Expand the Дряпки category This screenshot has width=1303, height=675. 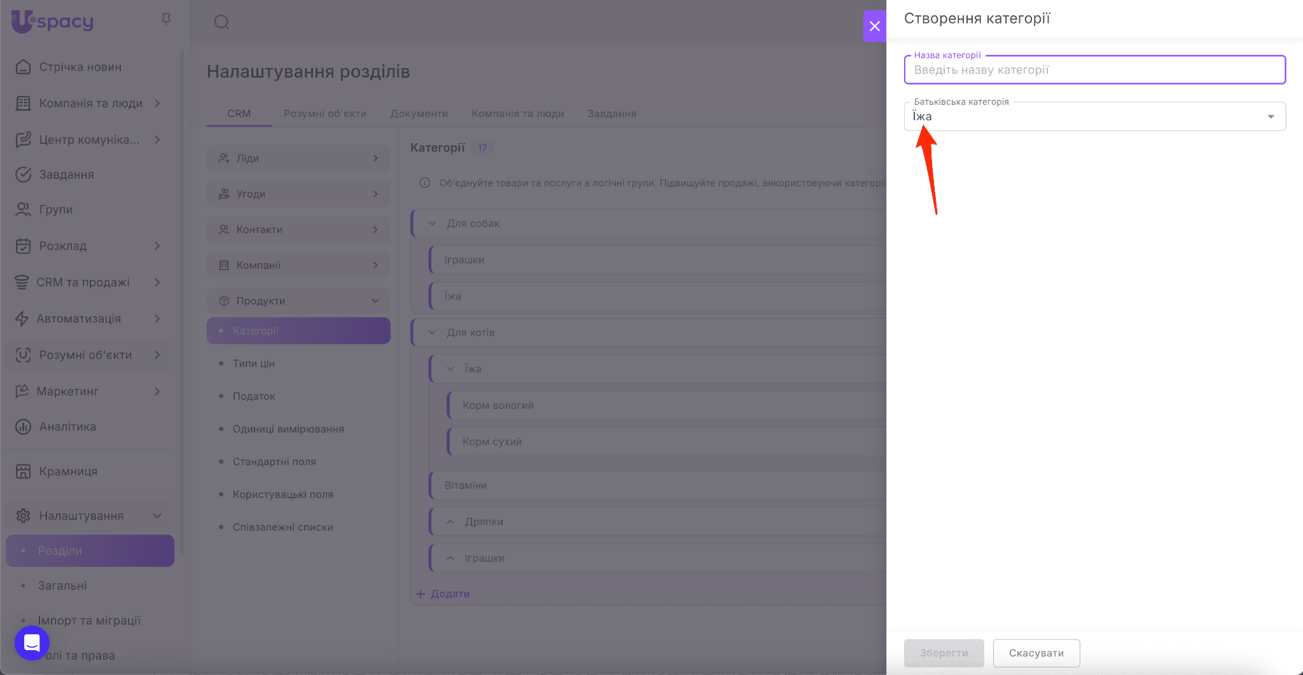[450, 522]
